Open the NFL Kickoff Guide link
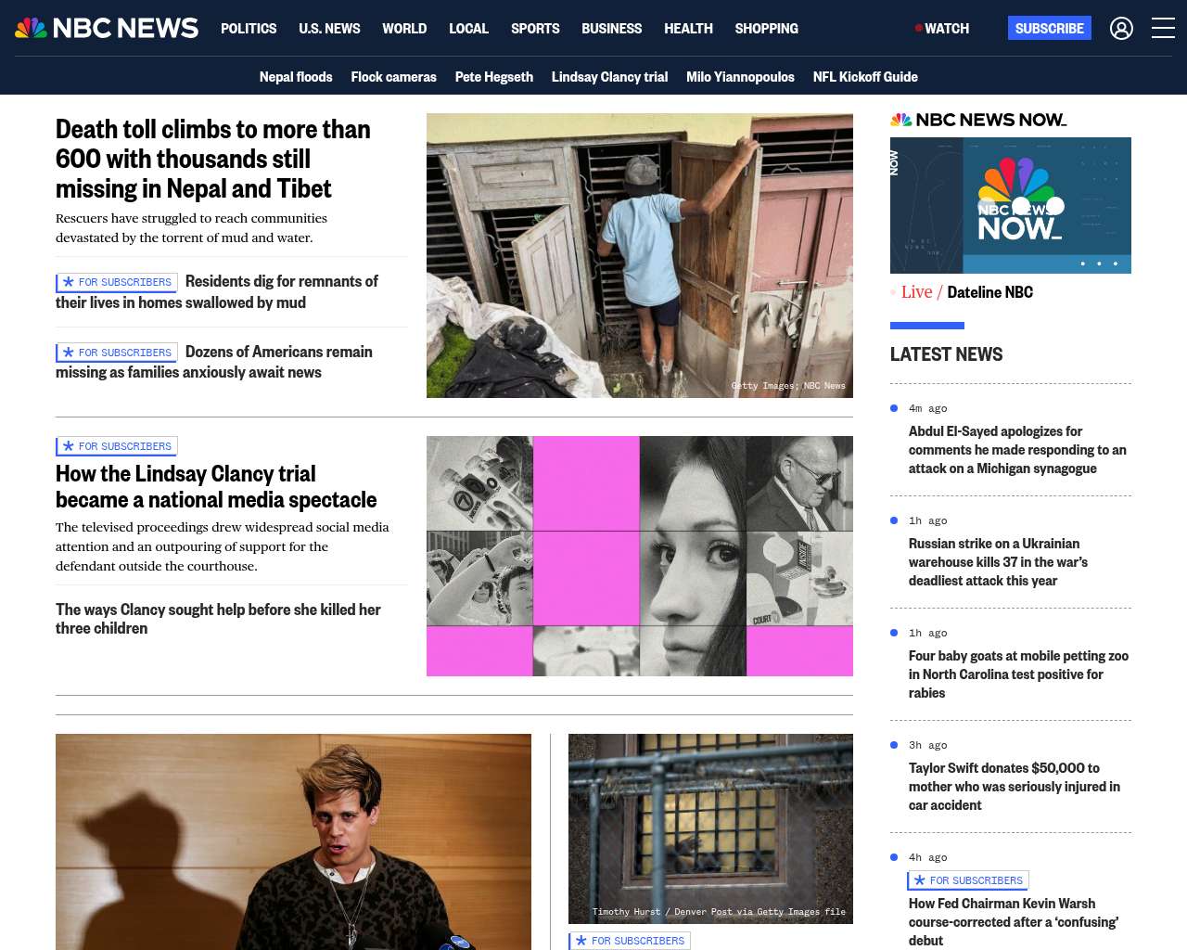 [x=865, y=76]
